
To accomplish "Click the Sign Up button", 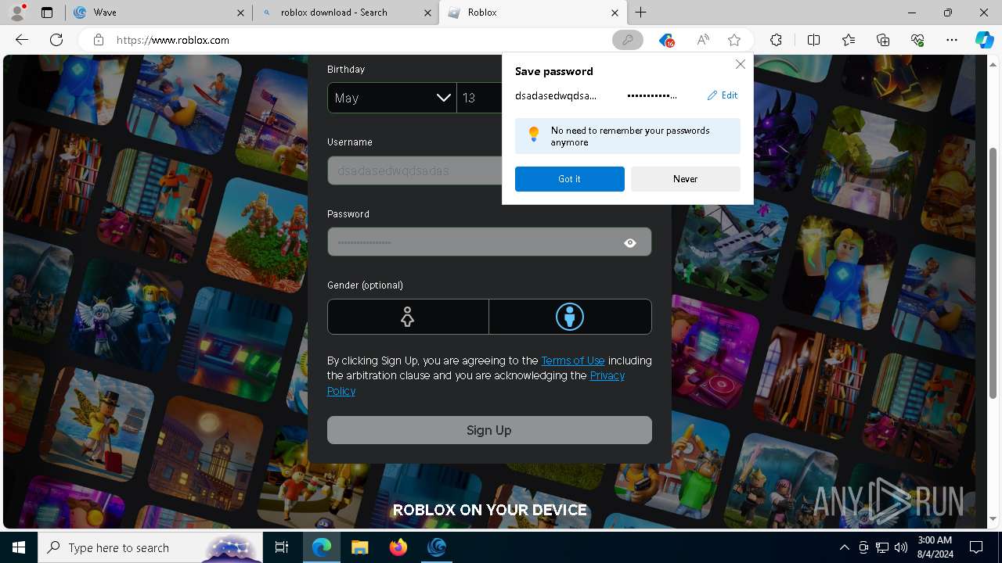I will [489, 430].
